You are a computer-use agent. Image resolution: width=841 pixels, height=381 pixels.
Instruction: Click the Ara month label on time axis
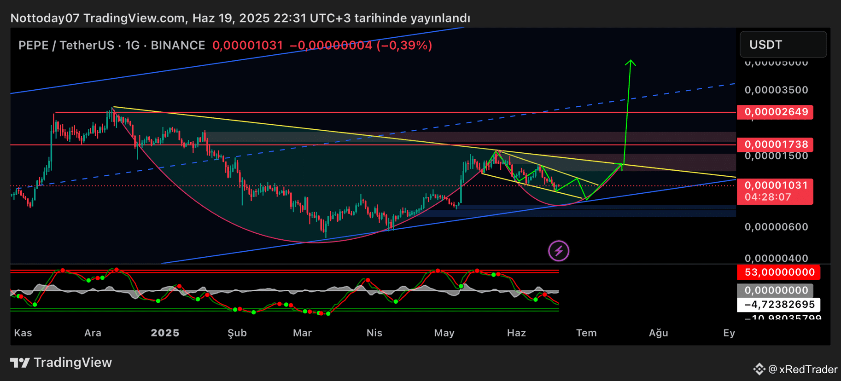tap(93, 333)
